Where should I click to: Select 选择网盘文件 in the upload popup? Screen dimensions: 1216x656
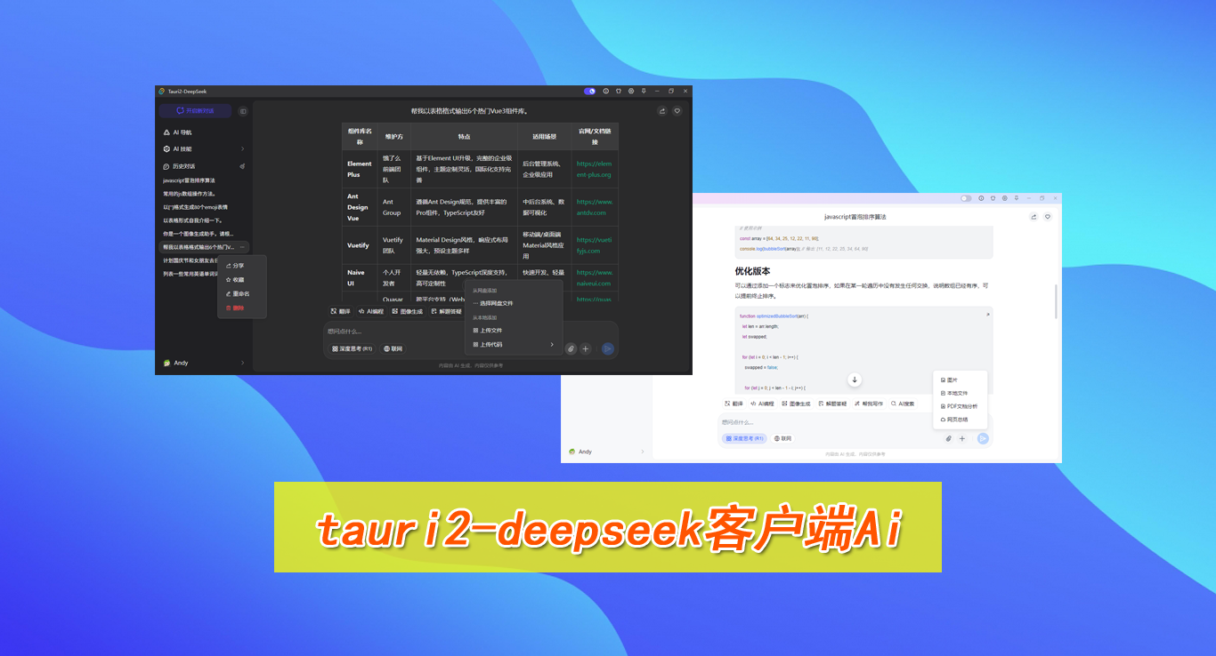[x=515, y=303]
